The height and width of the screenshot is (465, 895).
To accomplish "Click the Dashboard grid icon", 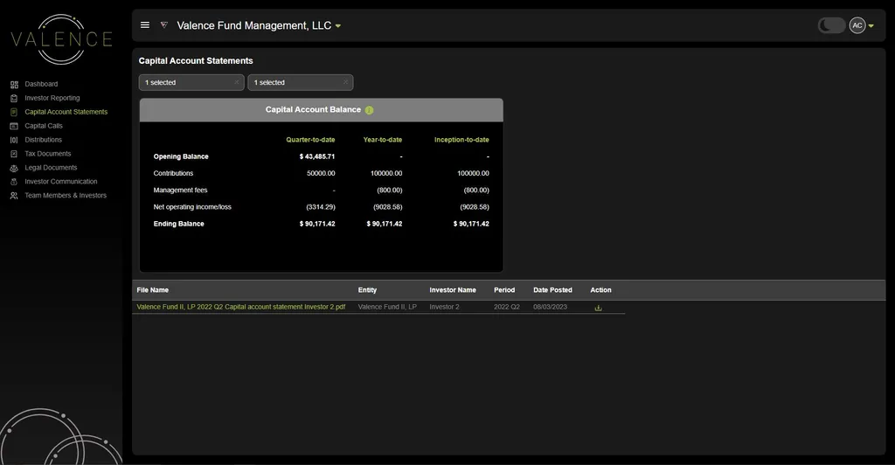I will (14, 85).
